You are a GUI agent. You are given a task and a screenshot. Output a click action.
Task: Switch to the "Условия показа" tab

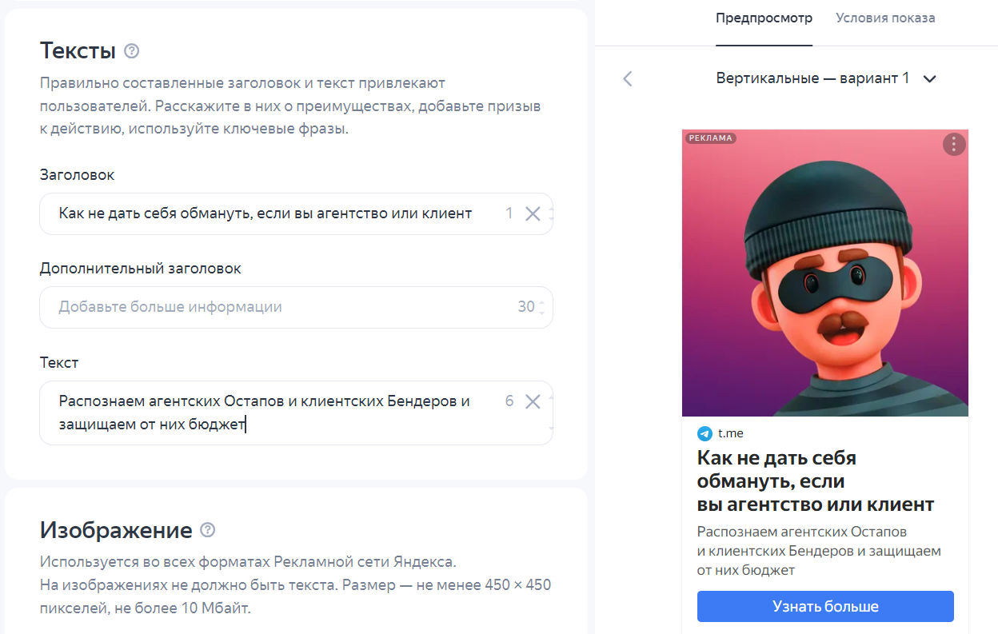click(x=884, y=18)
